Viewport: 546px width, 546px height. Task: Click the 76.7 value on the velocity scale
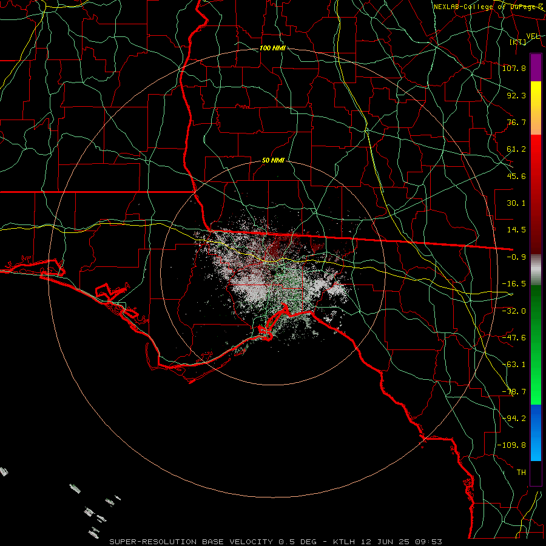516,122
